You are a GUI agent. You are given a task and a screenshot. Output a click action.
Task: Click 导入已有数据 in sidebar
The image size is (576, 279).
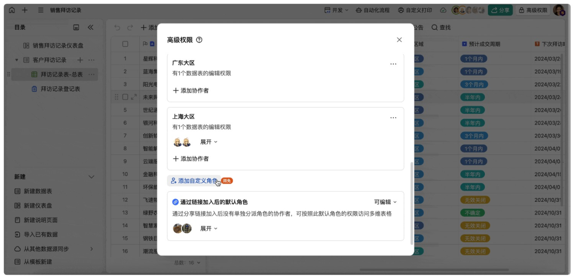pos(36,234)
